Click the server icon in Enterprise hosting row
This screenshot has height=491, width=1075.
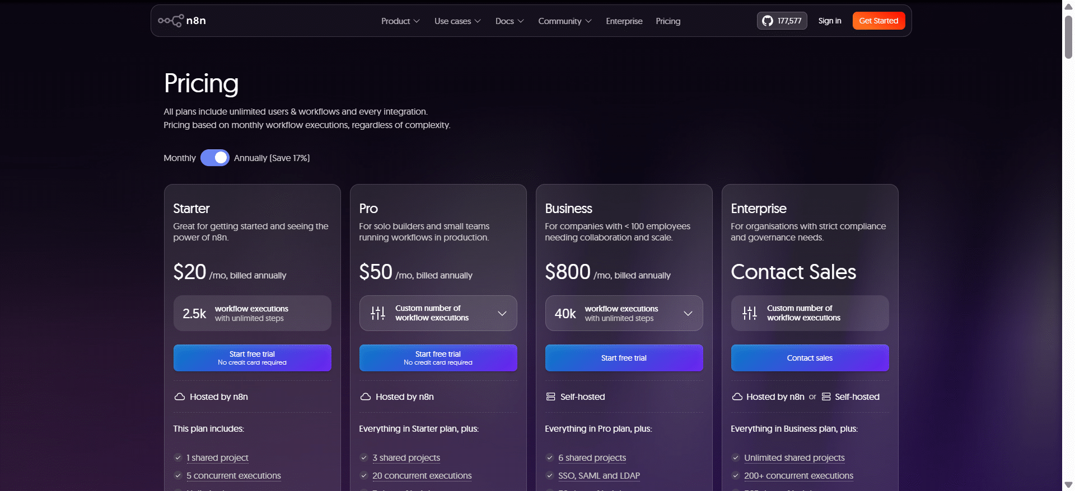coord(826,396)
